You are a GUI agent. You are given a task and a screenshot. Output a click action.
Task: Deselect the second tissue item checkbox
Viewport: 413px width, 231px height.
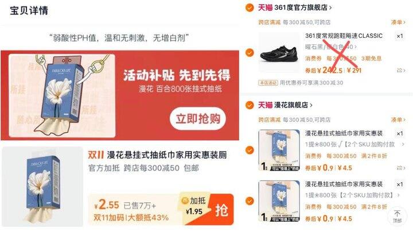click(250, 201)
